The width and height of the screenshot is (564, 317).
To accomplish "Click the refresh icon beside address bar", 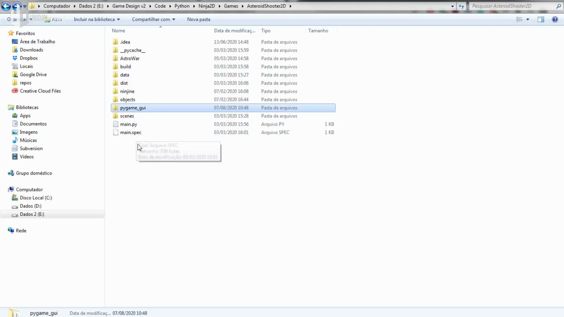I will (461, 6).
